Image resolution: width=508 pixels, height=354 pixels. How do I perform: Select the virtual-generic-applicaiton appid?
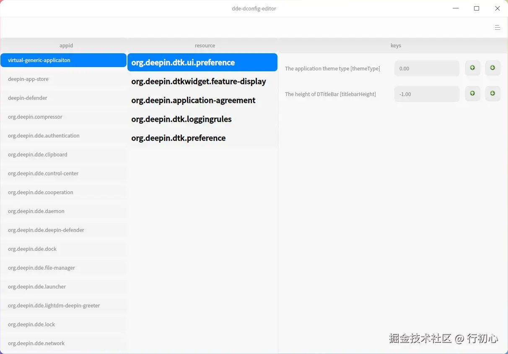pos(63,60)
